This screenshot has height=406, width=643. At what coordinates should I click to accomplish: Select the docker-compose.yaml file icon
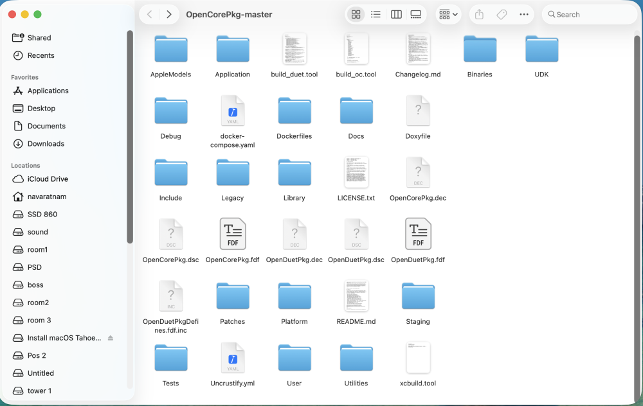(x=233, y=110)
